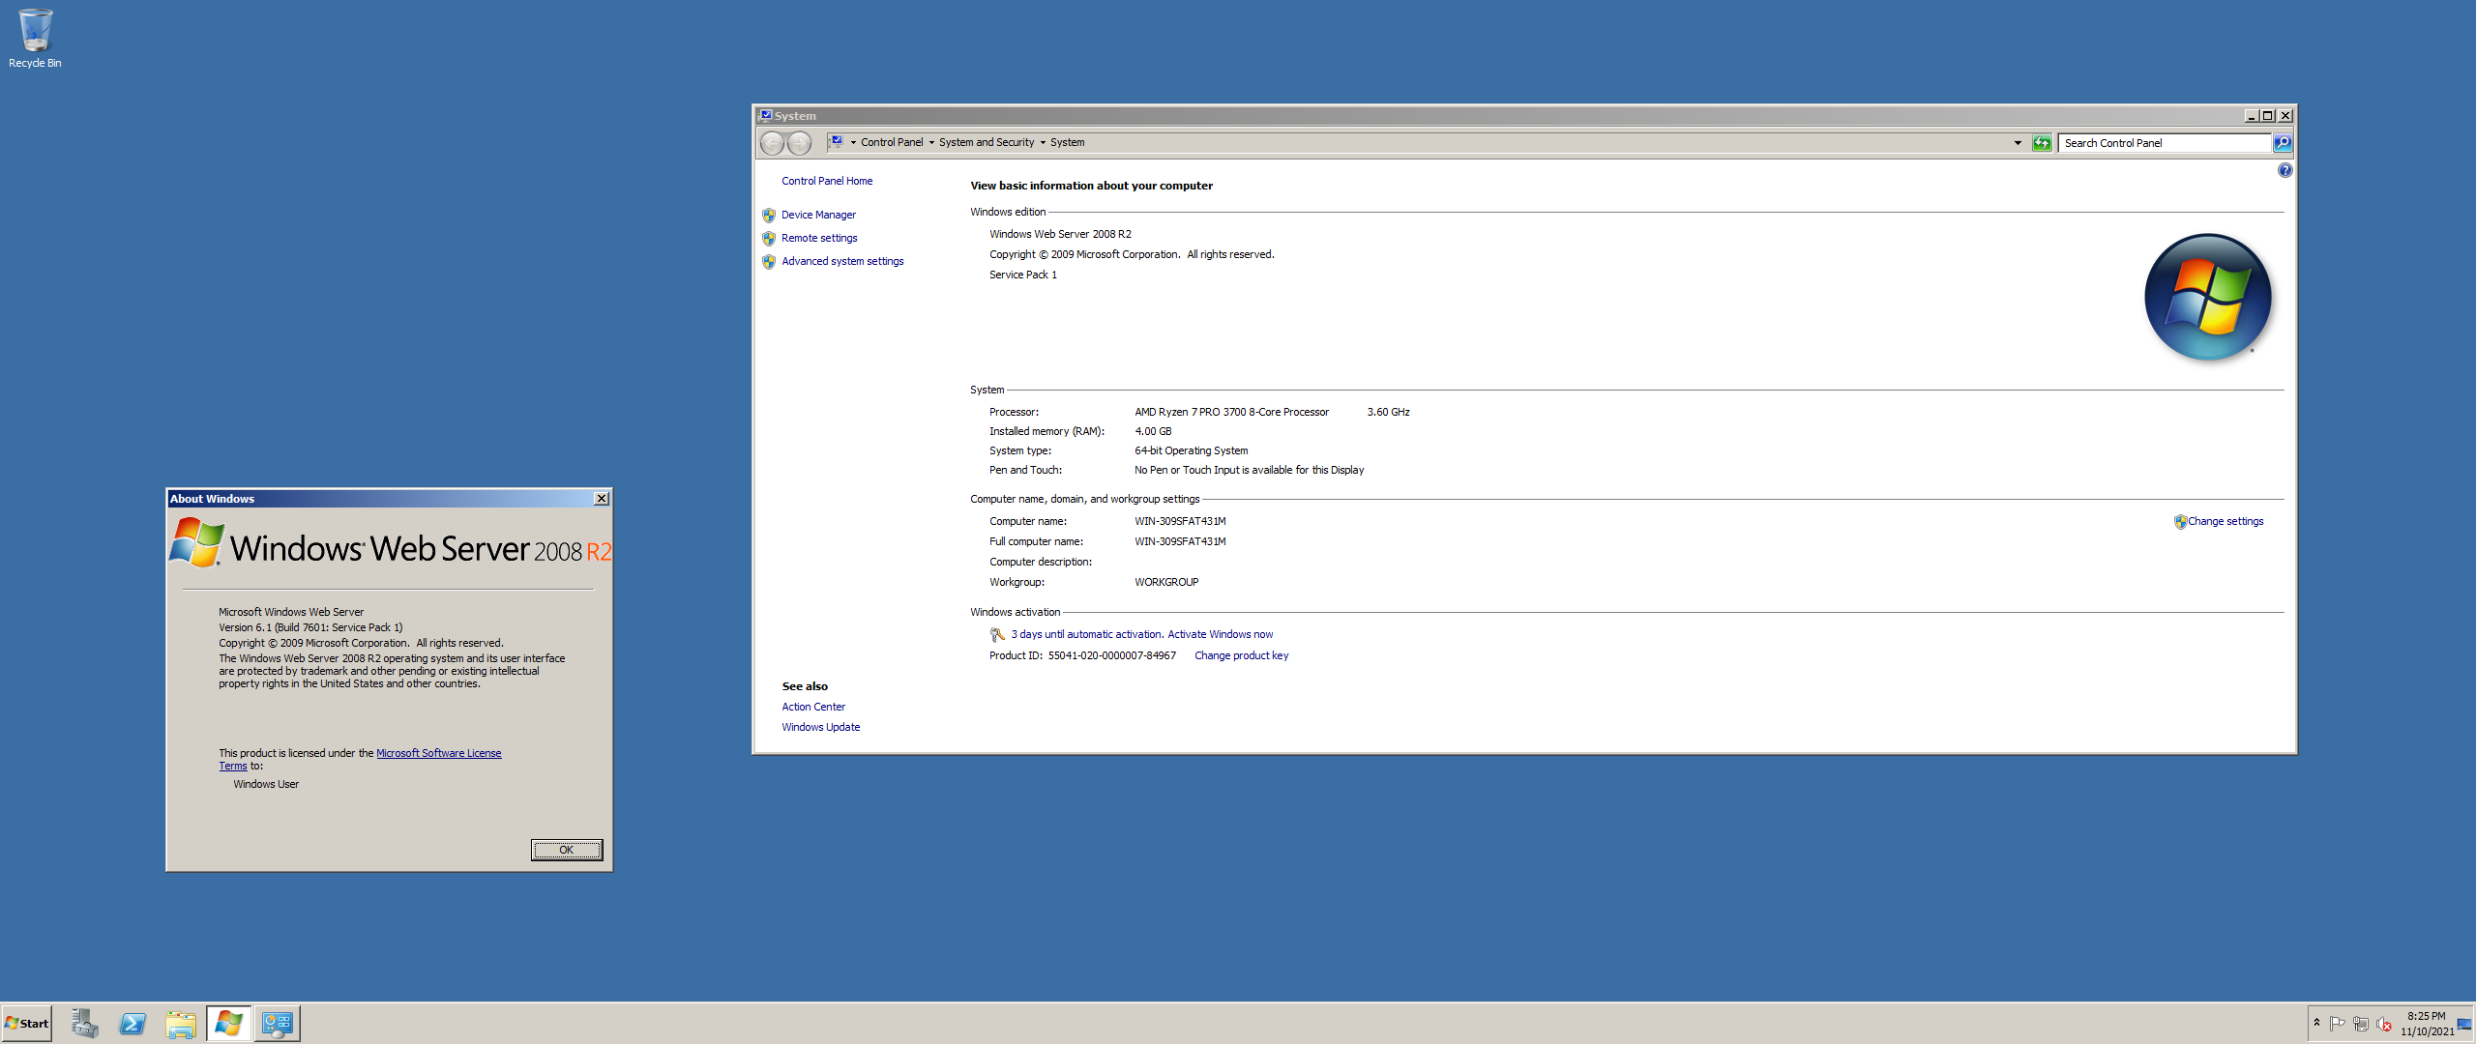Open Server Manager from the taskbar

click(x=84, y=1024)
